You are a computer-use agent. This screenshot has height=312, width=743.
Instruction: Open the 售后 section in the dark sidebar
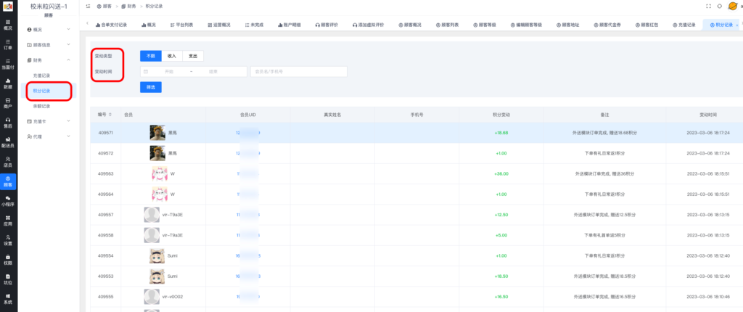pyautogui.click(x=8, y=123)
